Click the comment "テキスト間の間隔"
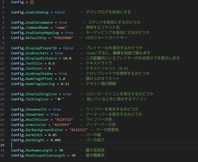Viewport: 198px width, 162px height. pos(101,84)
